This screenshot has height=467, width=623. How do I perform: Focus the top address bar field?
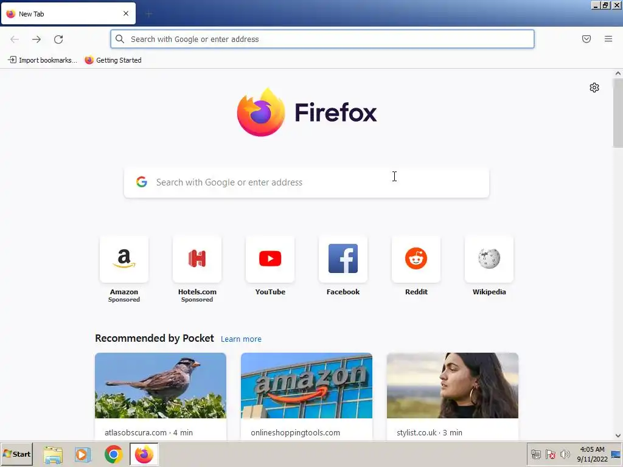click(x=322, y=39)
